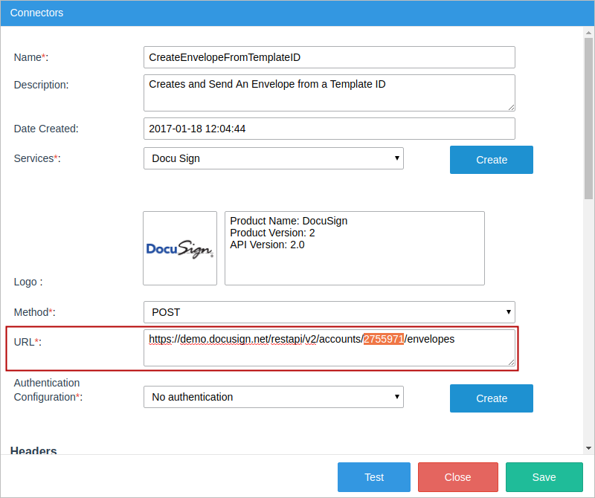
Task: Click the DocuSign logo image
Action: click(180, 248)
